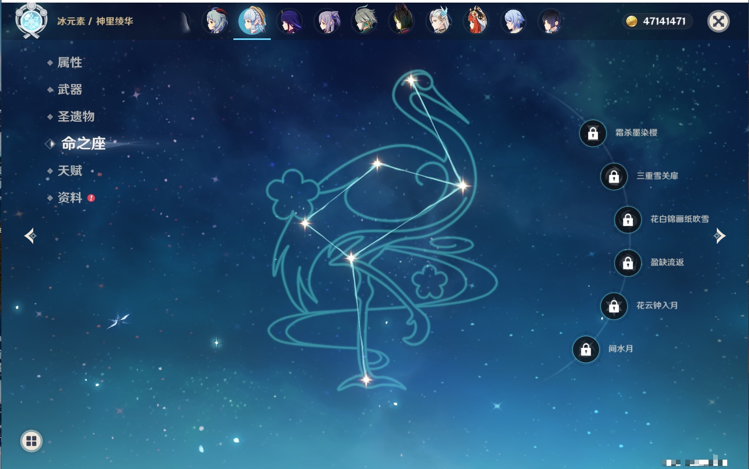
Task: Click the star beside the left flower outline
Action: (x=306, y=223)
